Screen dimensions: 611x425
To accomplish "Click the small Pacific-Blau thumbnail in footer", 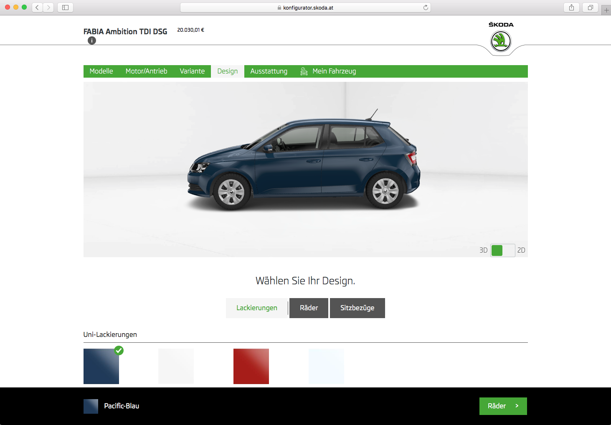I will [x=91, y=406].
